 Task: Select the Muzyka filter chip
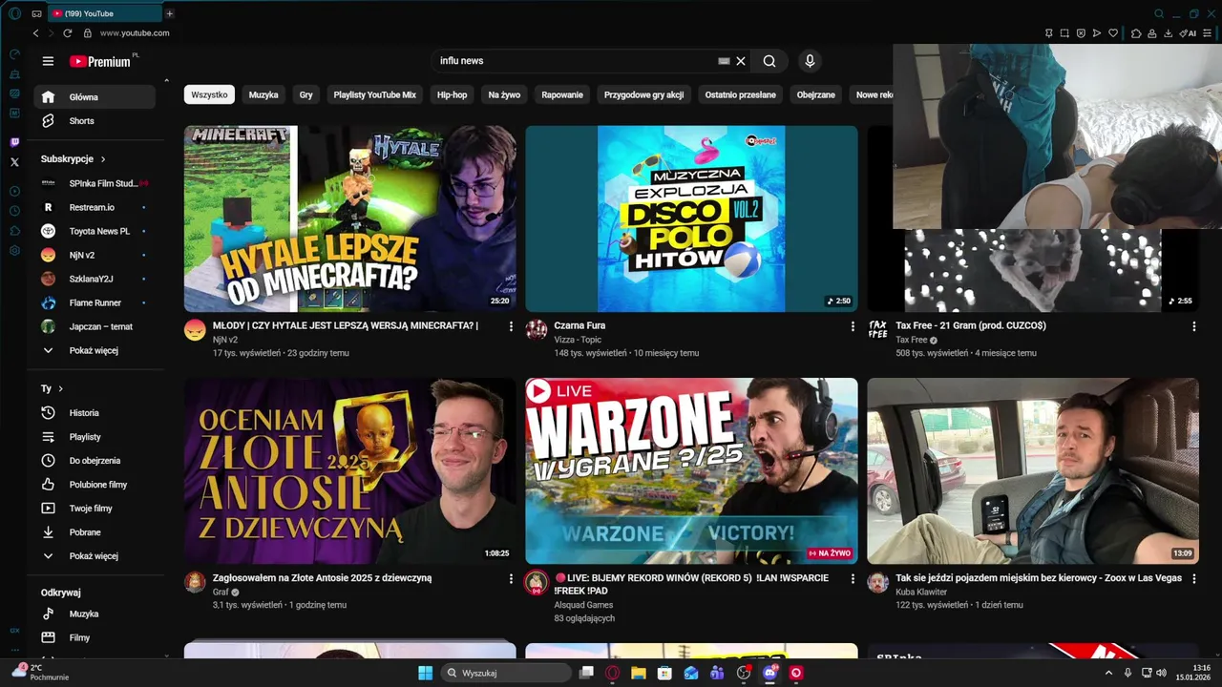tap(263, 95)
